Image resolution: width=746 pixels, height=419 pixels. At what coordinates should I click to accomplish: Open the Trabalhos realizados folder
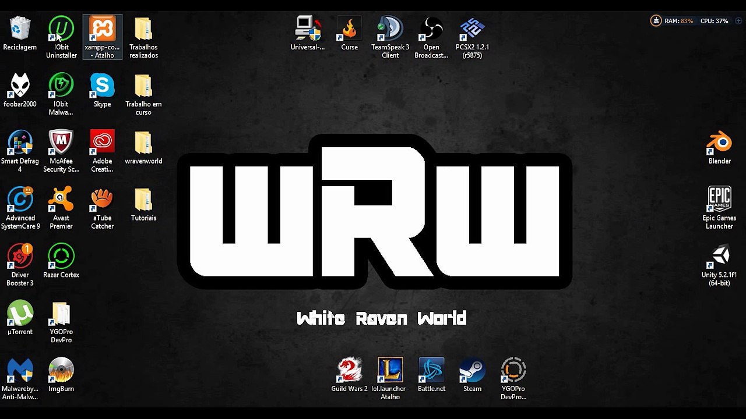click(x=143, y=38)
